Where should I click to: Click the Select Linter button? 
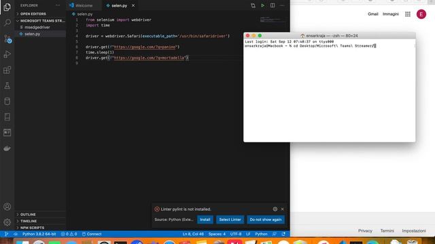pos(230,220)
